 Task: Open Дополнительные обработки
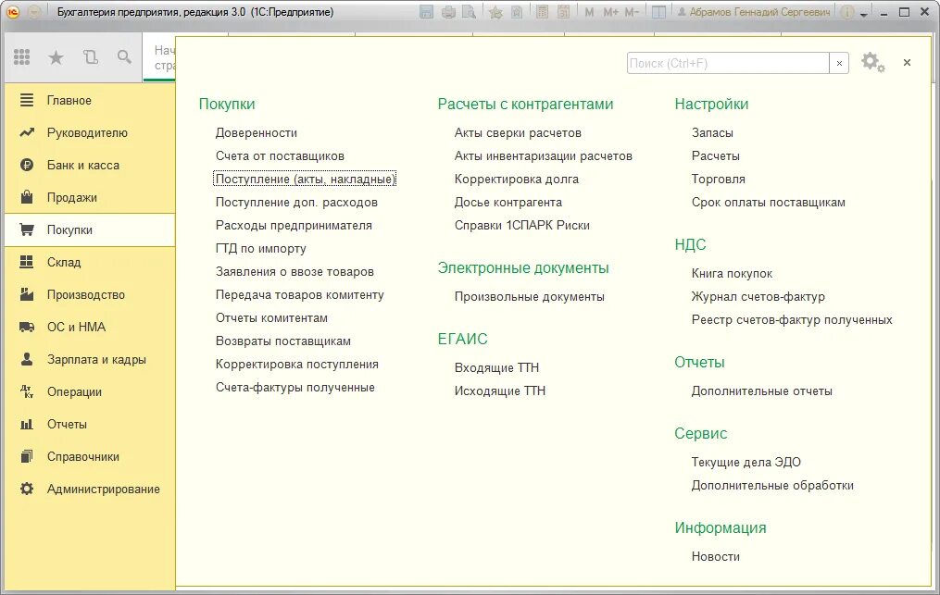[772, 486]
